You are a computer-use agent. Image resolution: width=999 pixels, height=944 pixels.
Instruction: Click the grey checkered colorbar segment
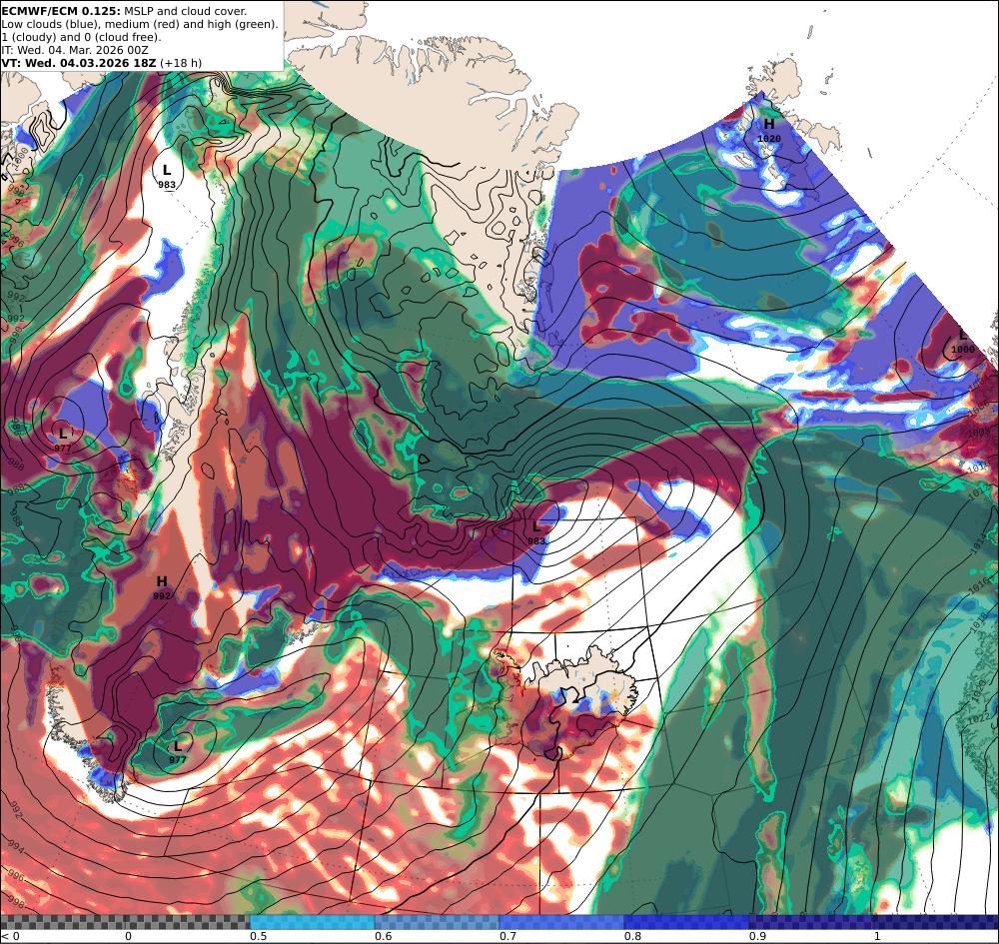tap(126, 922)
